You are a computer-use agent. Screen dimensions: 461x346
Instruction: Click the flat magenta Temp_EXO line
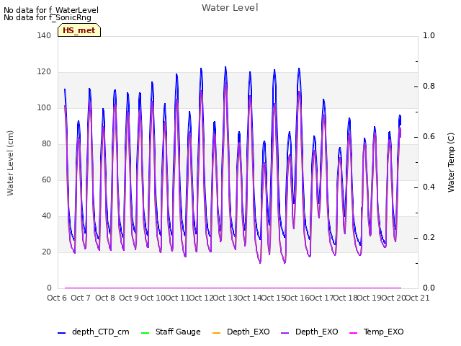[x=233, y=288]
